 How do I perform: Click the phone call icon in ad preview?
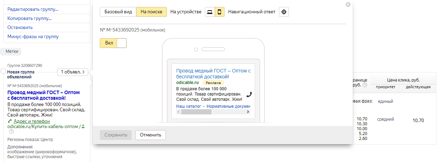[249, 94]
